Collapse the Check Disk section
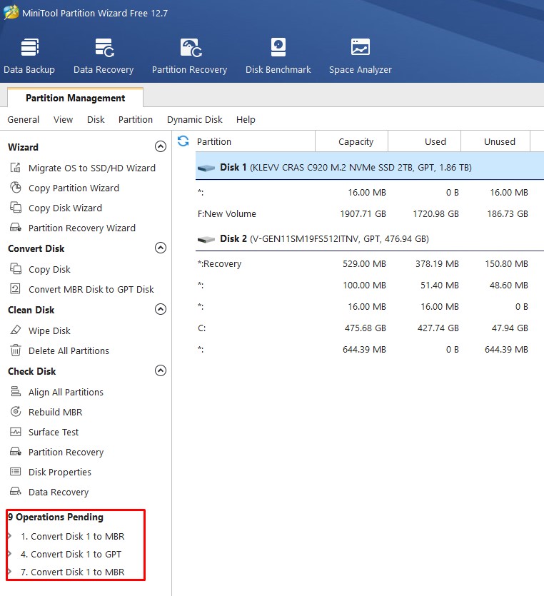The height and width of the screenshot is (596, 544). pos(161,370)
